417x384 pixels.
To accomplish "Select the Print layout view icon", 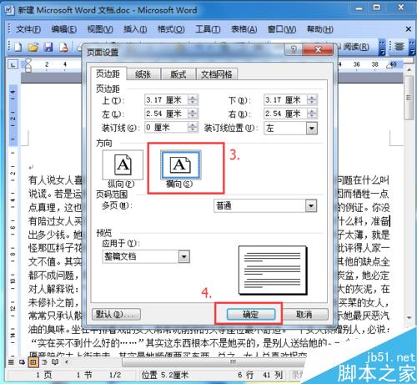I will pyautogui.click(x=33, y=362).
